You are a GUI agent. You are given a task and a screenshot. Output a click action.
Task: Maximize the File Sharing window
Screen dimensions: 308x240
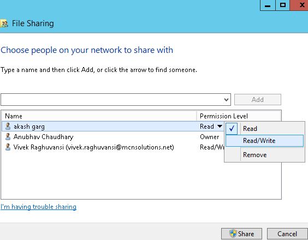pos(283,5)
